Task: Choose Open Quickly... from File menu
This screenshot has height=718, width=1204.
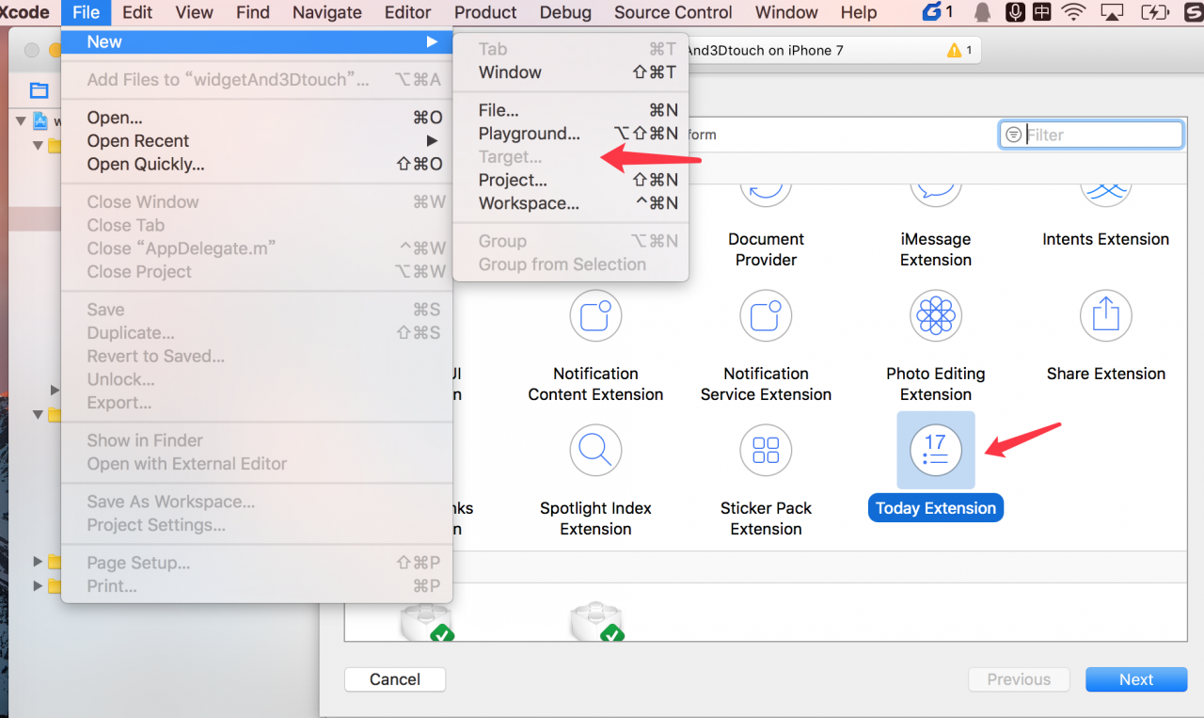Action: (257, 164)
